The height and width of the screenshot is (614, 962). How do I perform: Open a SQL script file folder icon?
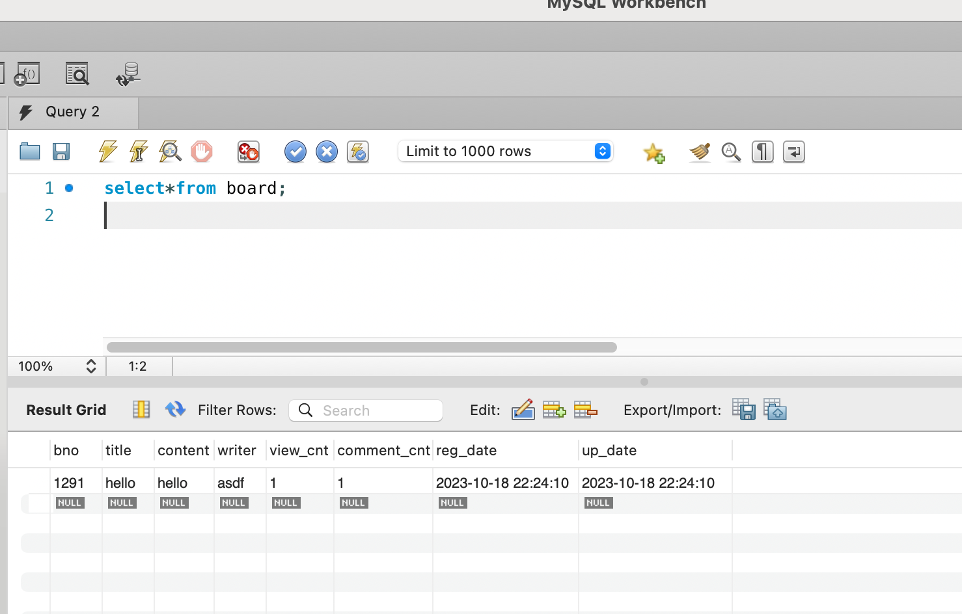pyautogui.click(x=30, y=152)
